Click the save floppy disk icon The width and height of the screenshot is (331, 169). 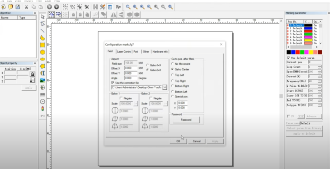click(17, 7)
